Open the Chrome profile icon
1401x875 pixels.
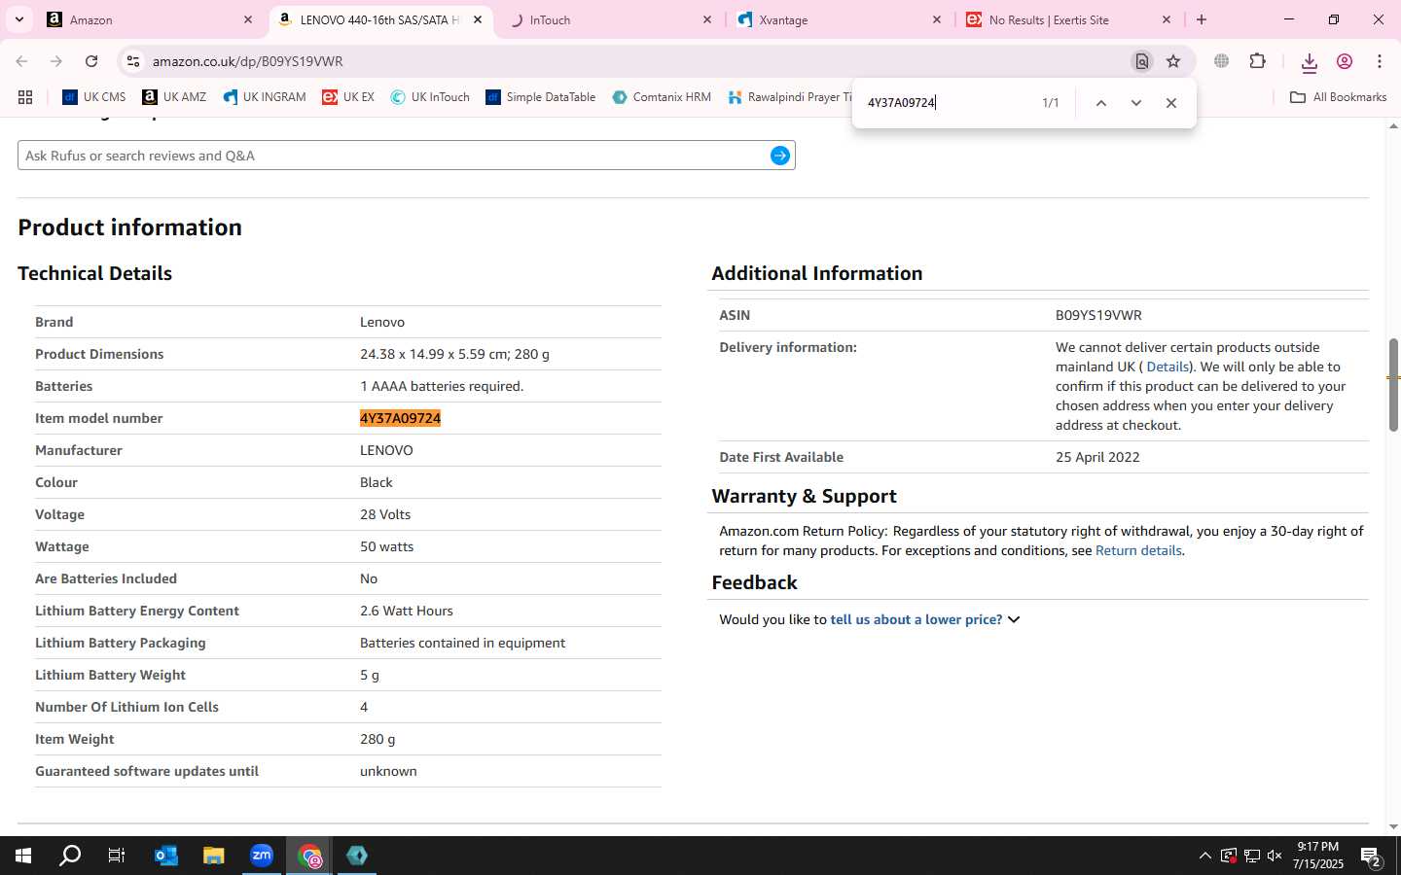[1345, 61]
